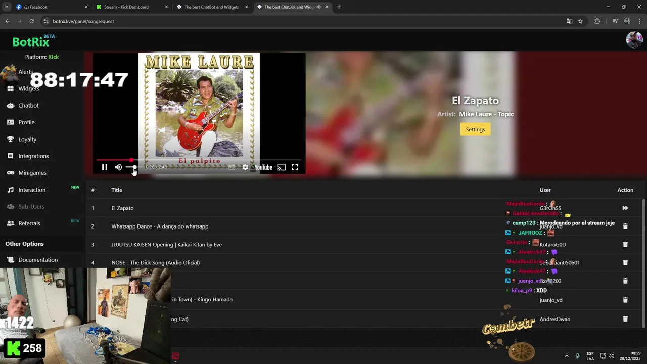Open Interaction sidebar item
The height and width of the screenshot is (364, 647).
point(32,190)
